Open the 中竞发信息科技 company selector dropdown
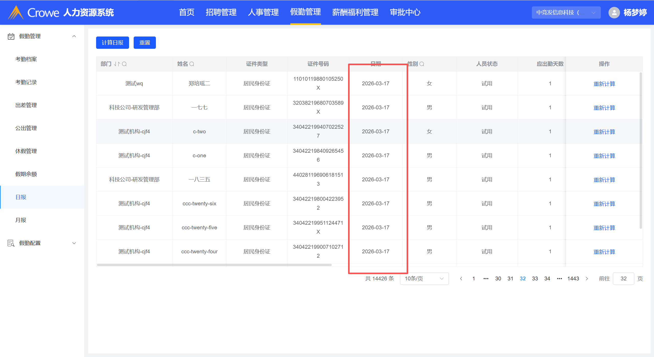654x357 pixels. tap(566, 13)
